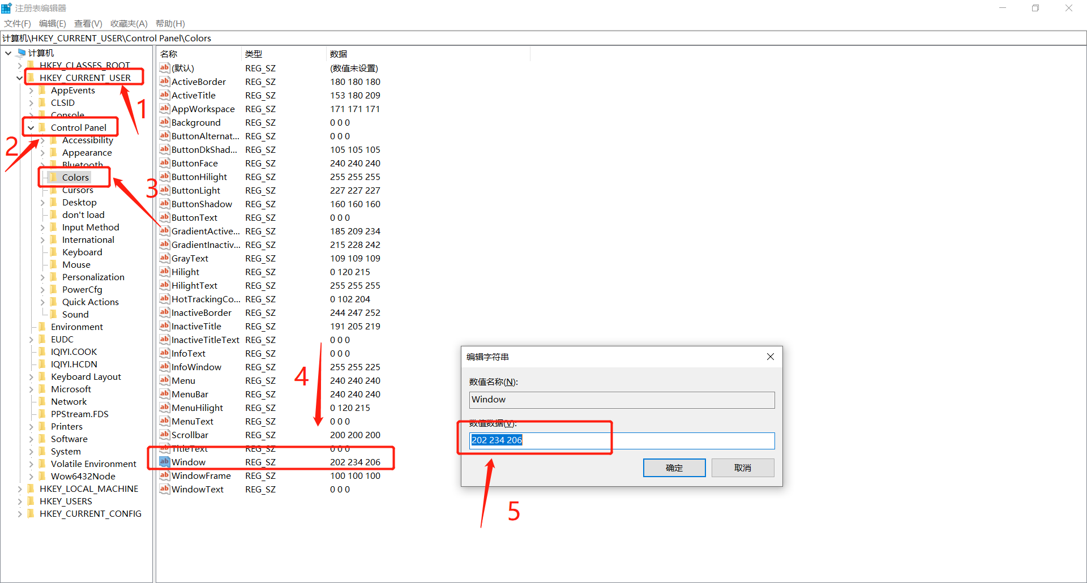Click the ab icon beside GradientActive value
The width and height of the screenshot is (1087, 583).
[164, 231]
